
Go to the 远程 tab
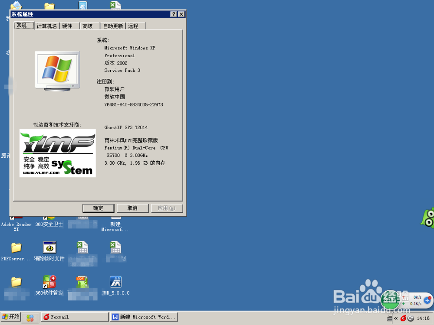tap(135, 26)
